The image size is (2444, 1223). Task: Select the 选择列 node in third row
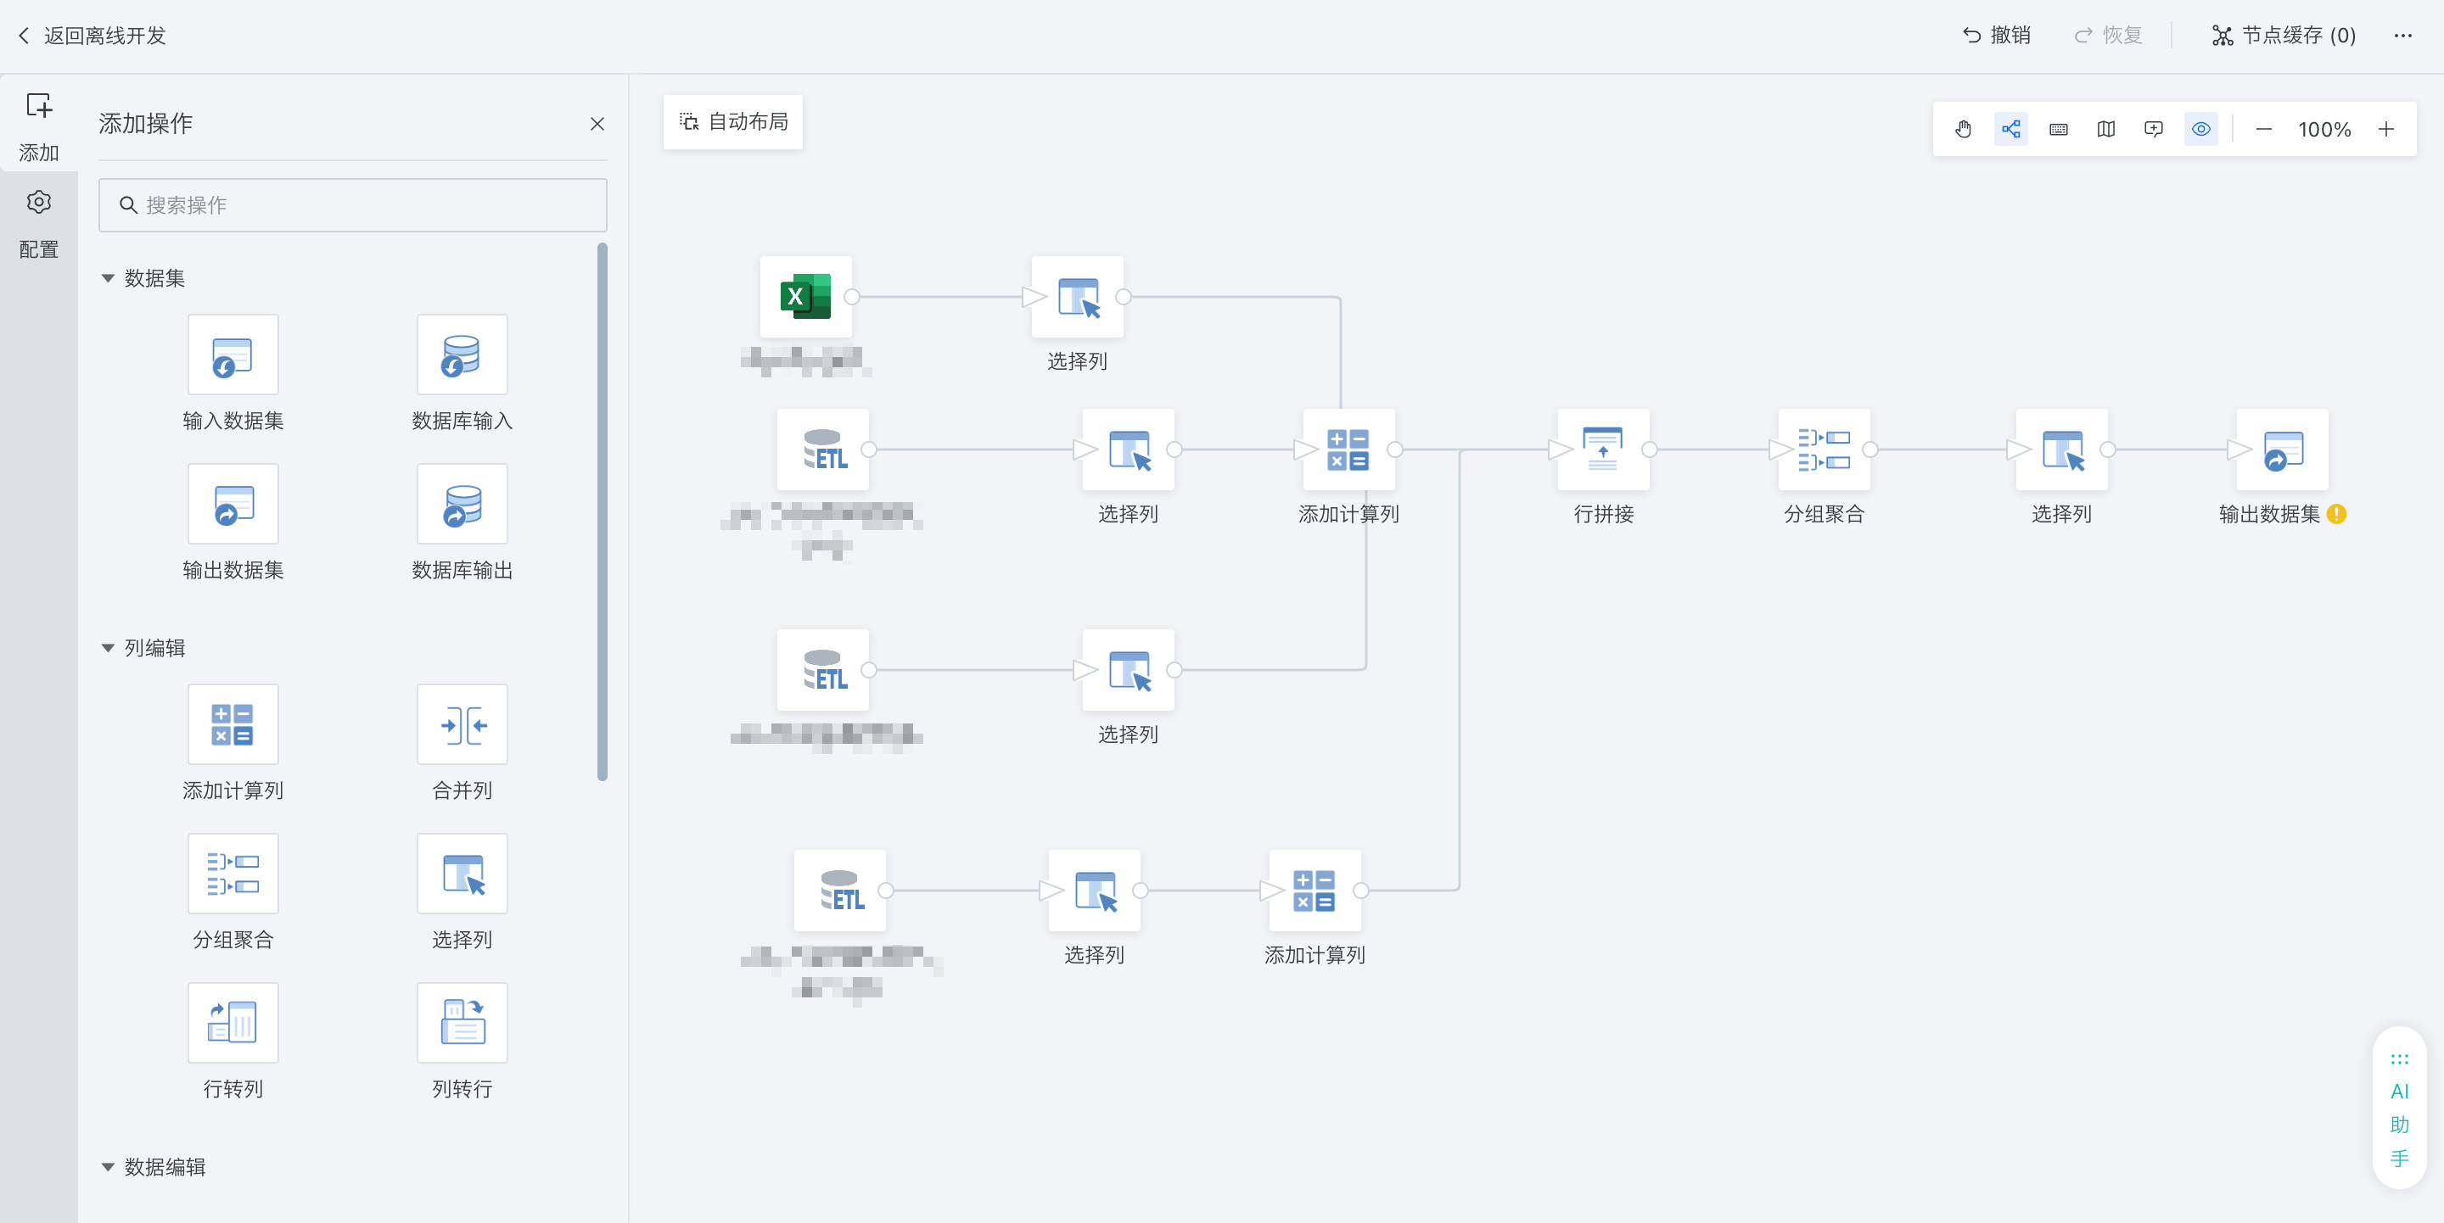coord(1128,670)
